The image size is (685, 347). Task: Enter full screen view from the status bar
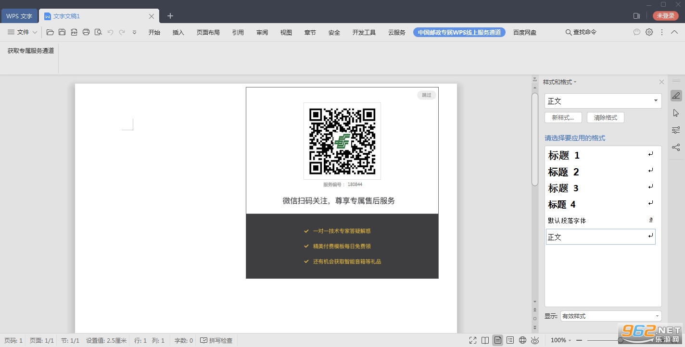click(x=473, y=340)
